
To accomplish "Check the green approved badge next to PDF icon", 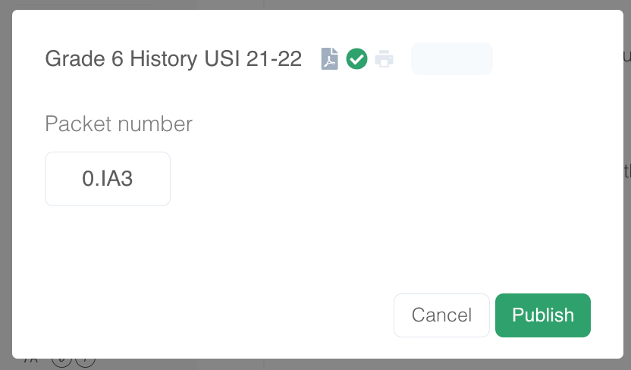I will click(356, 58).
